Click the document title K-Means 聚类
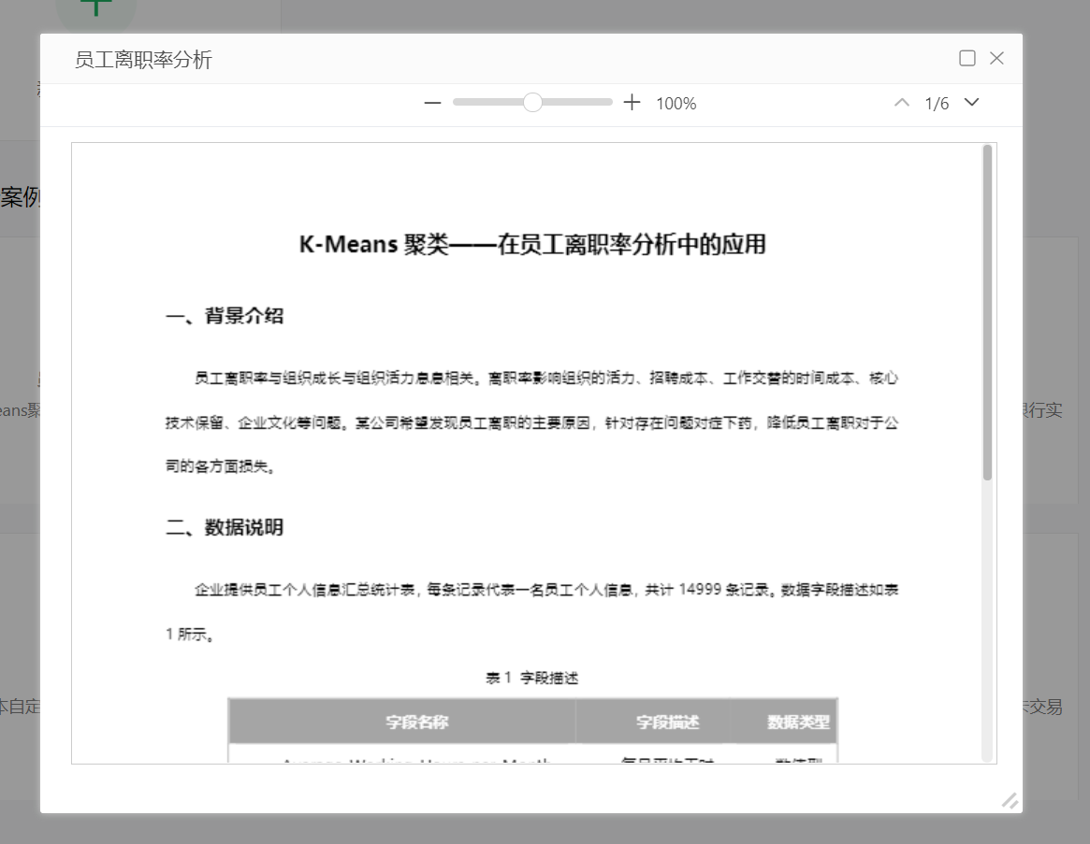Viewport: 1090px width, 844px height. click(532, 245)
